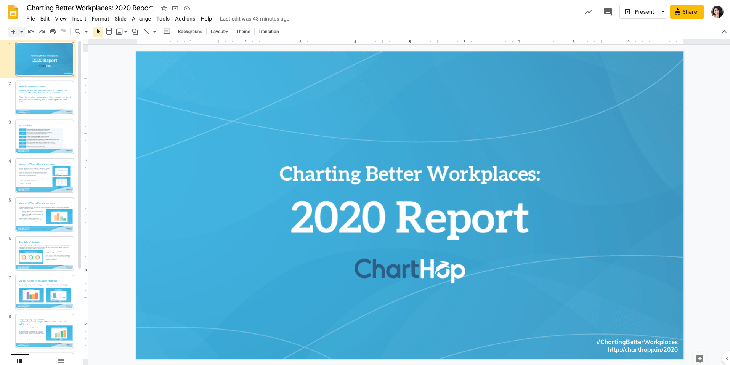Collapse the toolbar with the chevron
Image resolution: width=730 pixels, height=365 pixels.
pos(724,32)
